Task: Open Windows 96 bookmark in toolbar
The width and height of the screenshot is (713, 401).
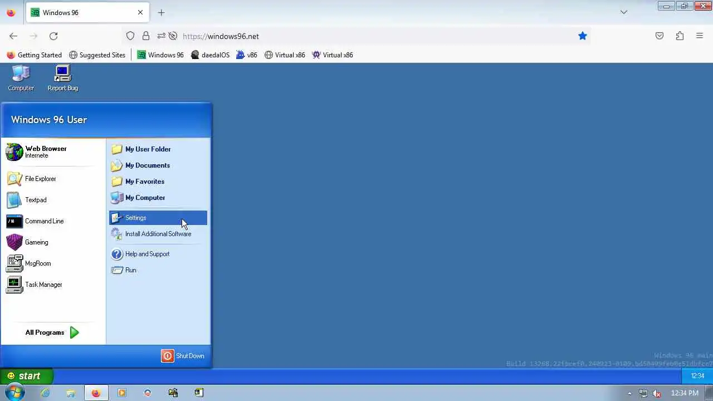Action: pyautogui.click(x=160, y=55)
